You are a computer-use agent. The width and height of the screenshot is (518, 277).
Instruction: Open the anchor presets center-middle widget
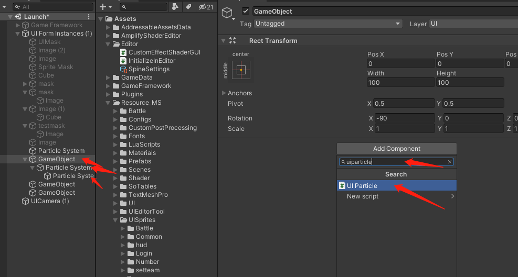pos(241,70)
